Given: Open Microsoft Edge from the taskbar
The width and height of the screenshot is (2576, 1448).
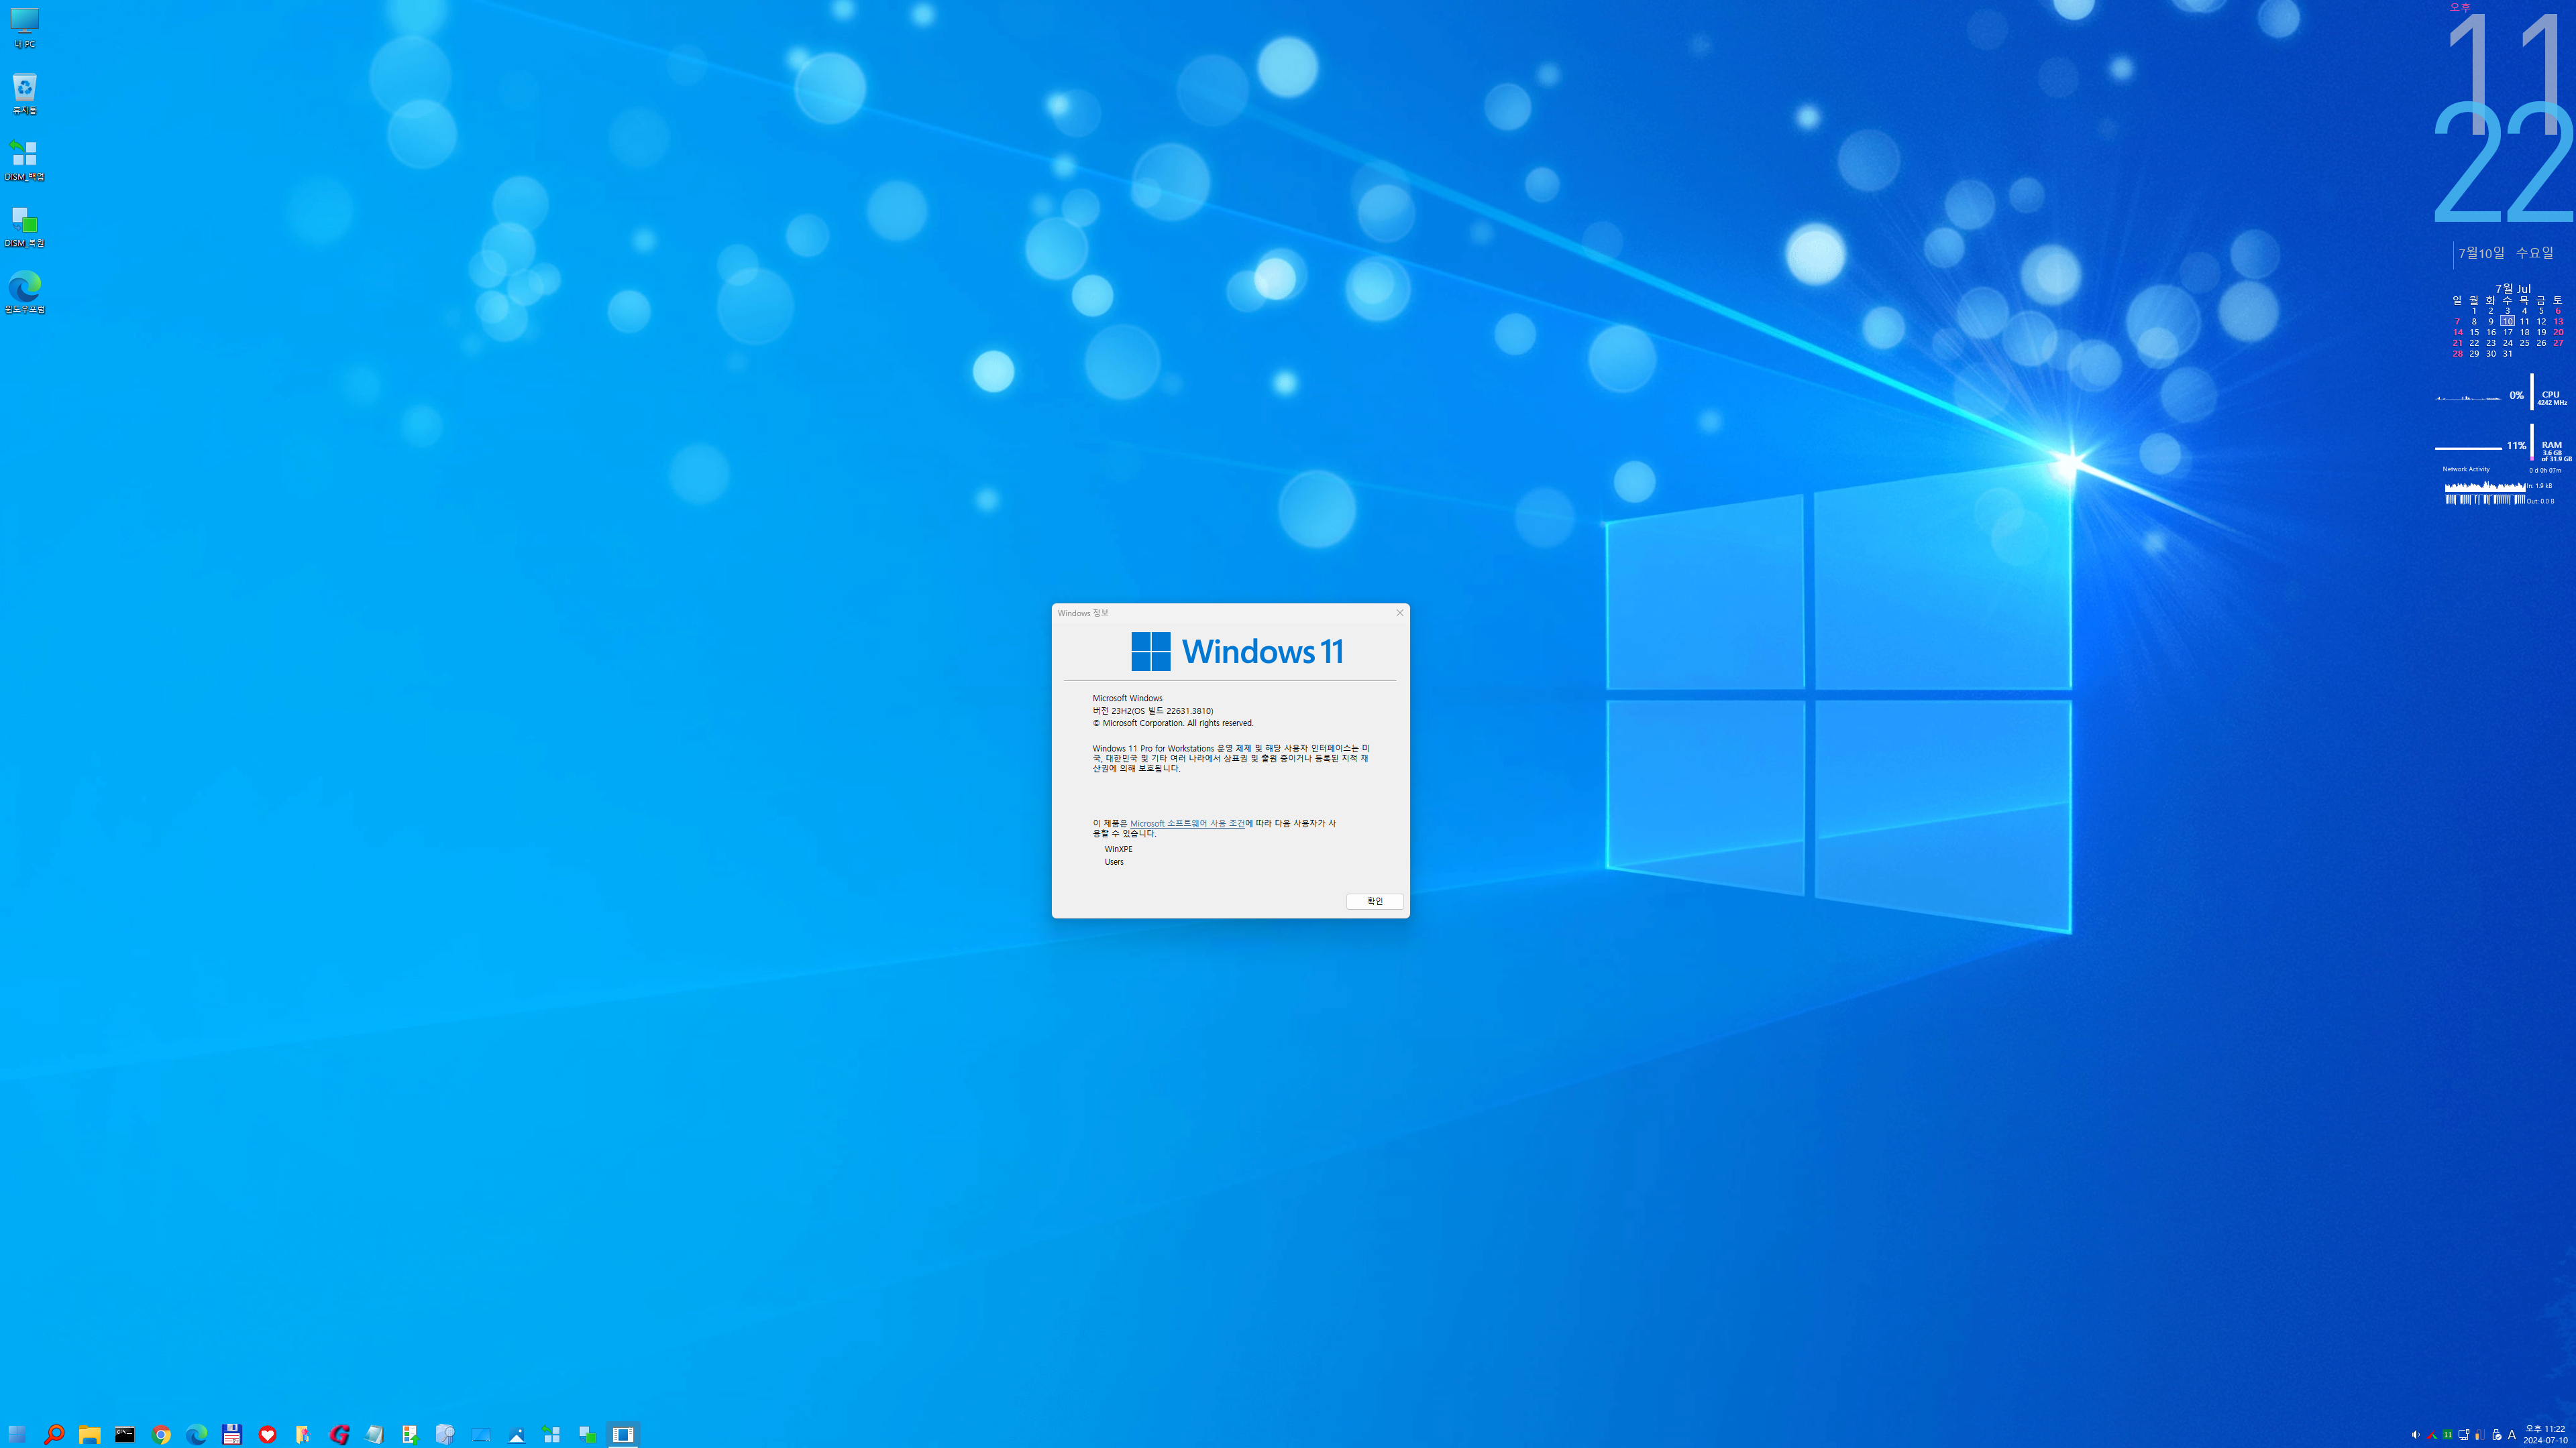Looking at the screenshot, I should coord(196,1434).
